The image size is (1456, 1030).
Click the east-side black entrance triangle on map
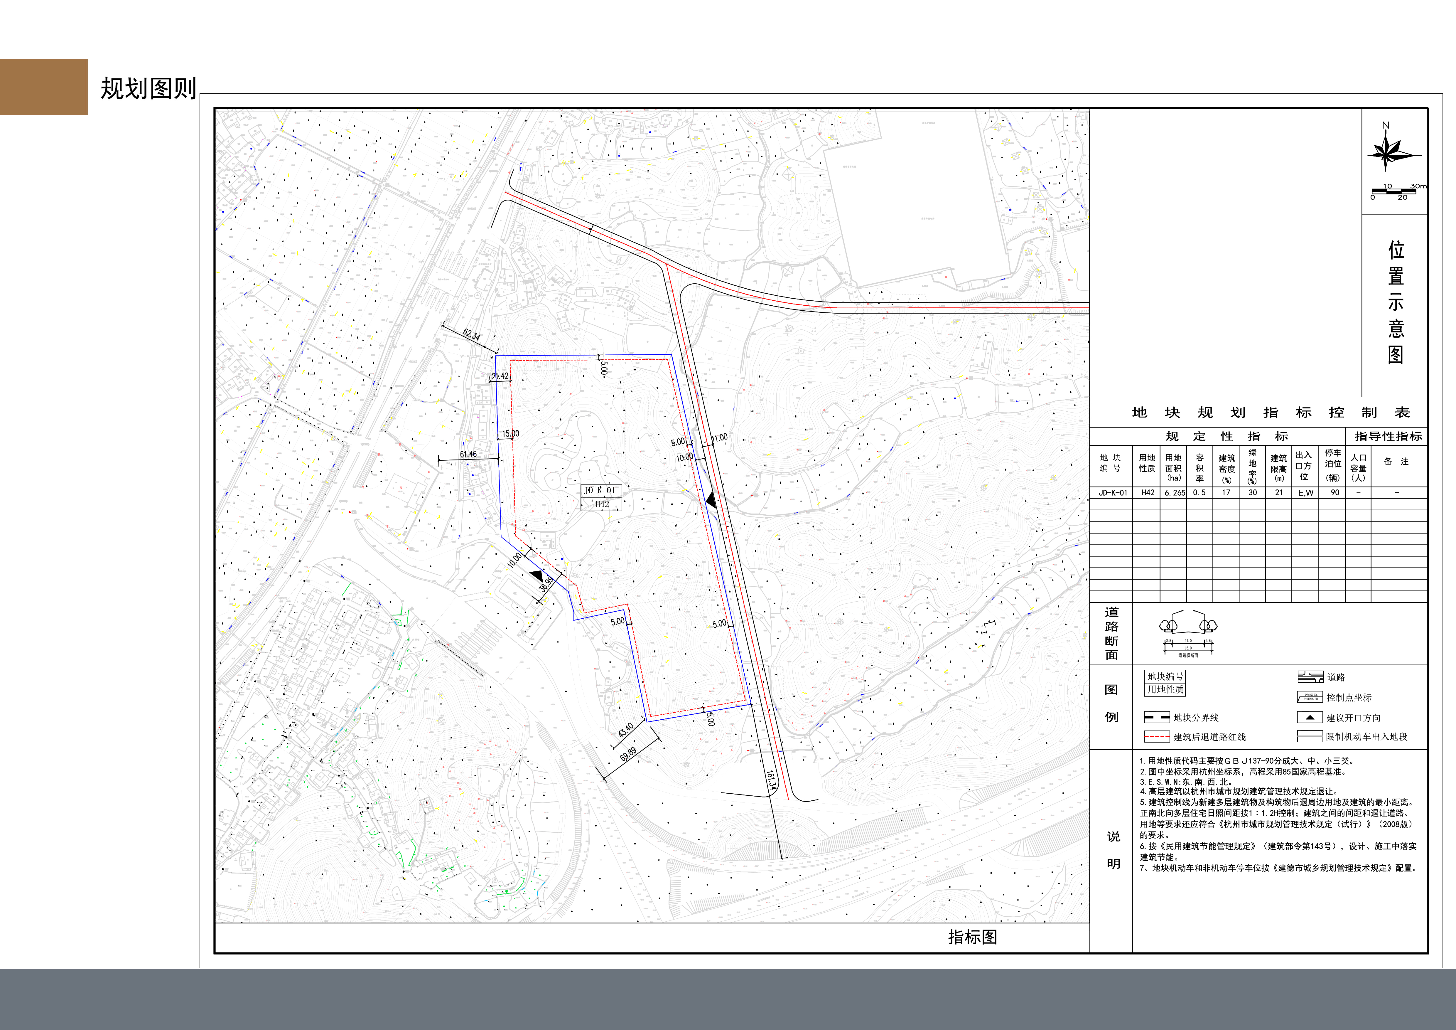click(711, 500)
